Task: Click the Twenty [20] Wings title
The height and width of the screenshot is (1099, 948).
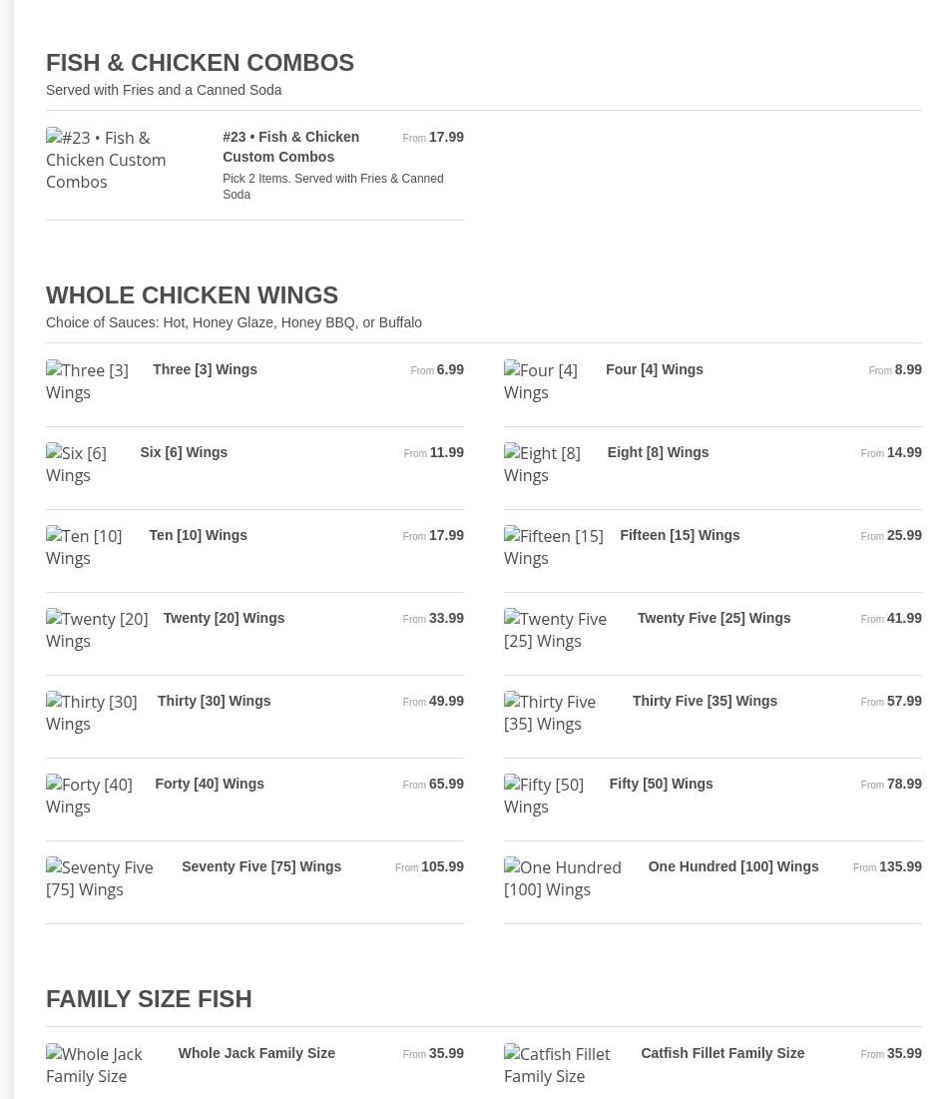Action: click(x=225, y=618)
